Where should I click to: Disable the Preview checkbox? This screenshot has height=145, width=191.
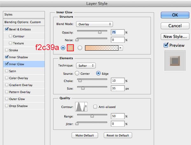tap(166, 45)
